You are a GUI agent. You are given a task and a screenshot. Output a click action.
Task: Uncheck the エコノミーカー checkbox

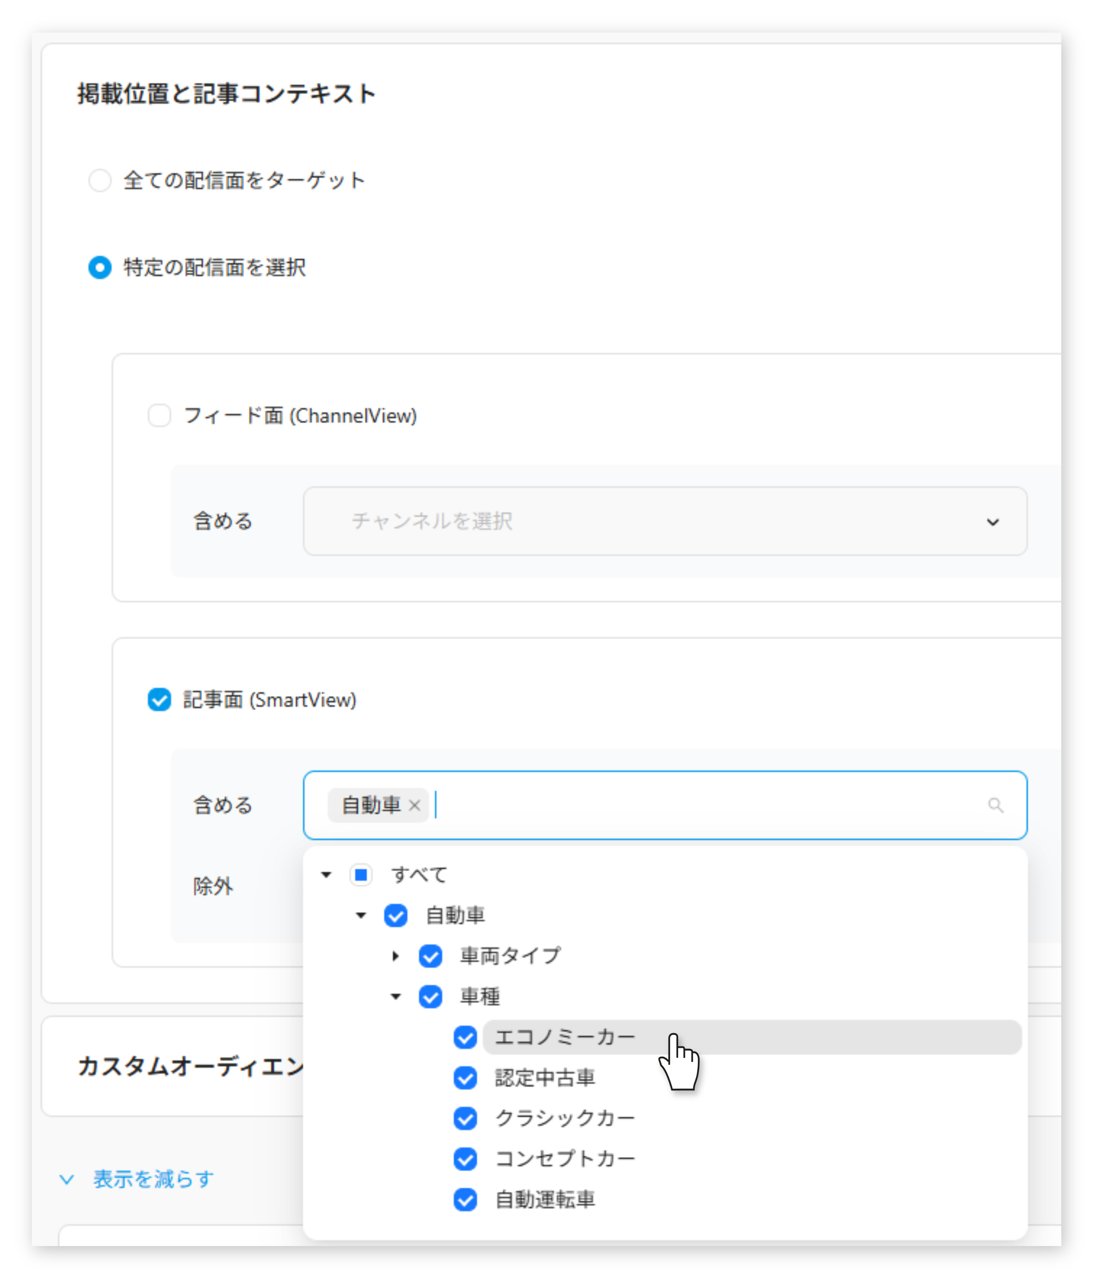[x=465, y=1037]
